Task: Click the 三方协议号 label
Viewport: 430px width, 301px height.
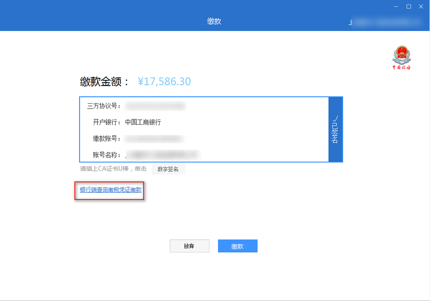Action: tap(104, 106)
